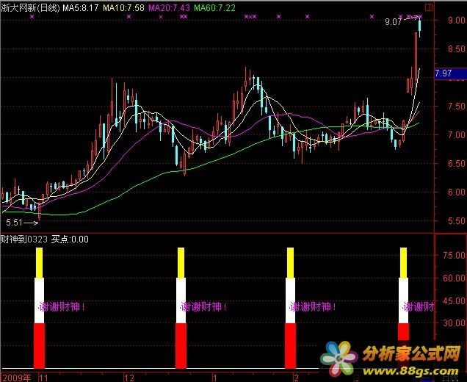This screenshot has height=382, width=467.
Task: Select the green MA60:7.22 legend label
Action: pyautogui.click(x=214, y=8)
